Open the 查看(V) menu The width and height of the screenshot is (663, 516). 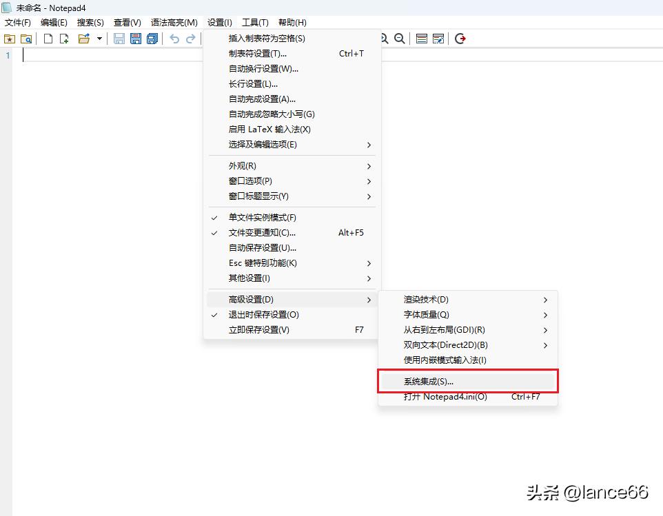pos(127,23)
